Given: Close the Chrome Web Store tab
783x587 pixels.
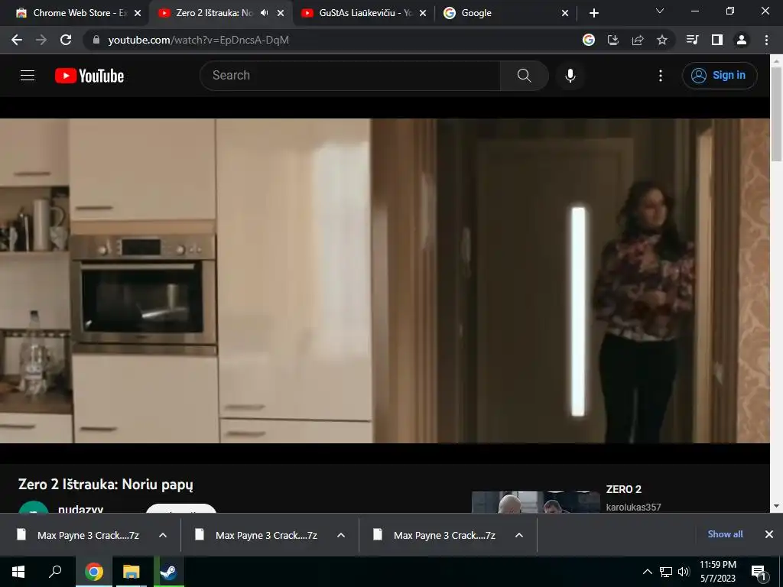Looking at the screenshot, I should coord(138,13).
